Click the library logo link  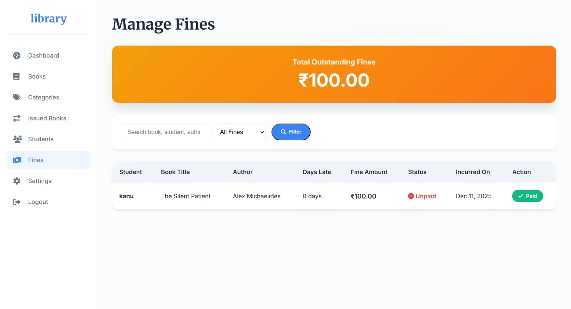coord(48,19)
